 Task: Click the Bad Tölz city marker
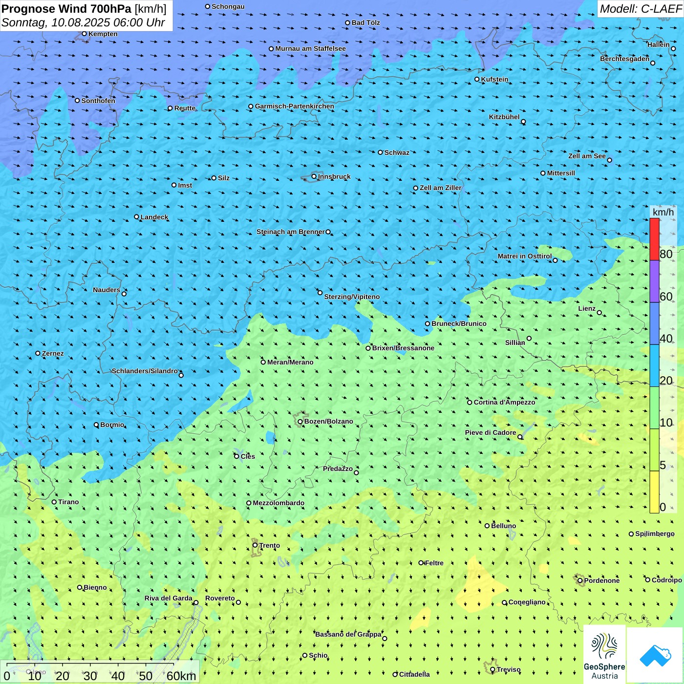347,22
